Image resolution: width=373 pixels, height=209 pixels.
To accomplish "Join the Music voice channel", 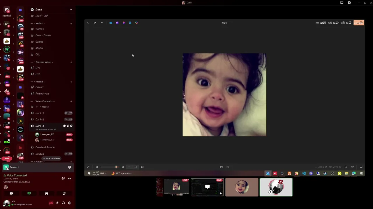I will tap(52, 107).
